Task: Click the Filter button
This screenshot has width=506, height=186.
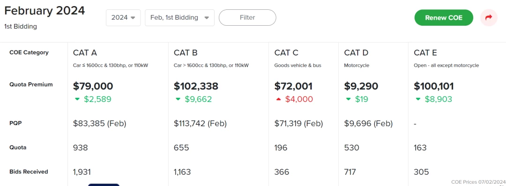Action: (247, 18)
